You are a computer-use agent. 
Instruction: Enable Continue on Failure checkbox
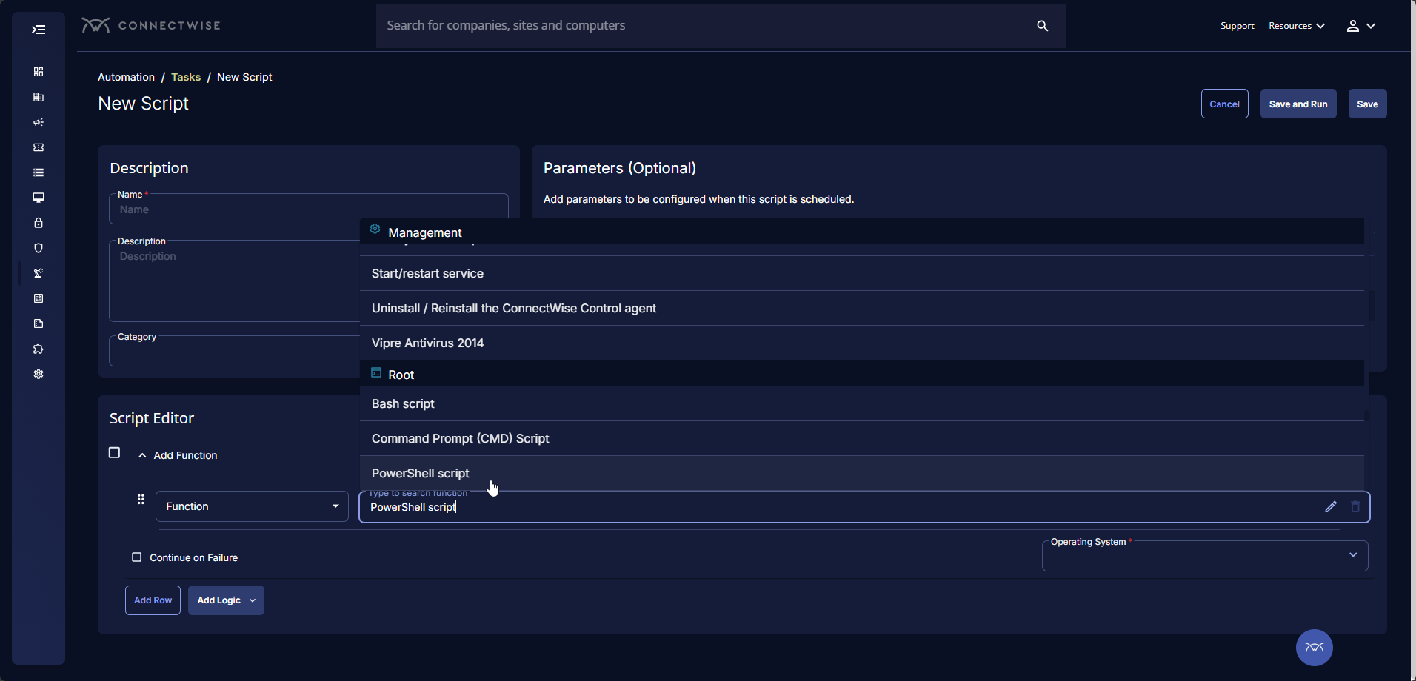pos(136,557)
